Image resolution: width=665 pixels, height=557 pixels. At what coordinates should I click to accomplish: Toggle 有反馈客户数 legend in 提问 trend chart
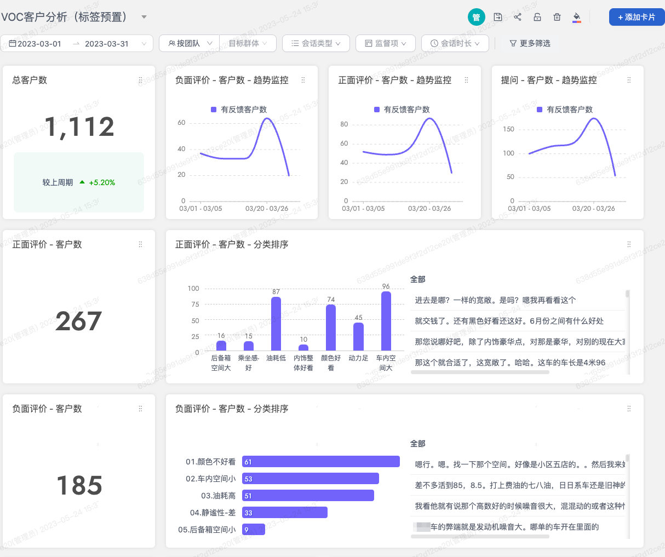point(565,110)
